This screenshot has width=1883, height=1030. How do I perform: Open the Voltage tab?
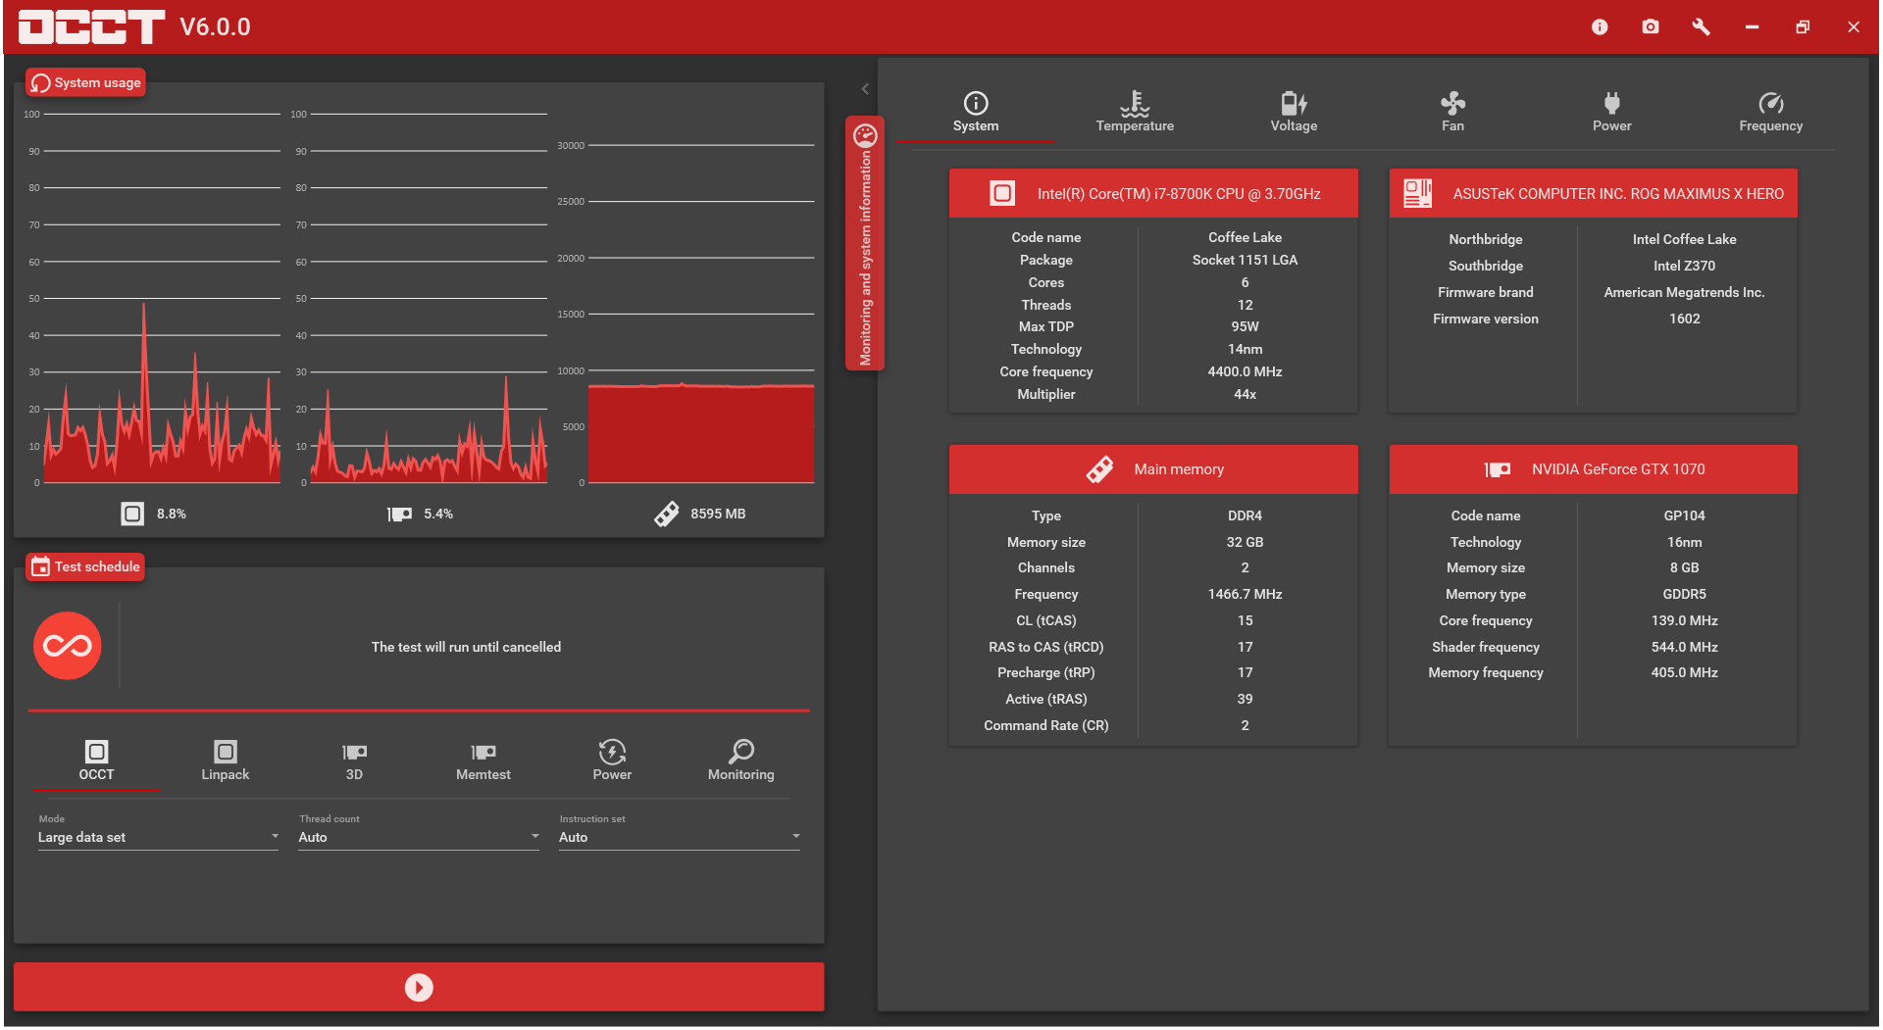[1294, 112]
